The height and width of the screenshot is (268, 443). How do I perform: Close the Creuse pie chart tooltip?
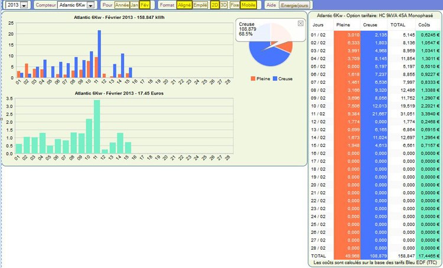pos(299,23)
